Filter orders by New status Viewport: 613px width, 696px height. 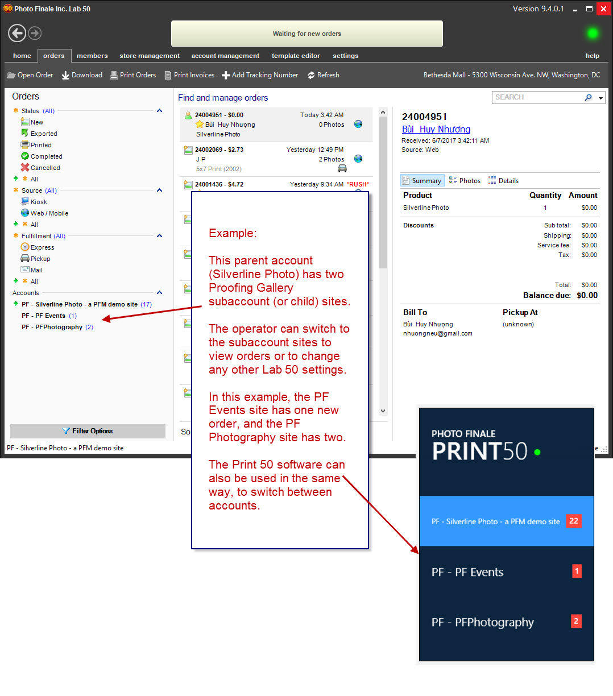32,122
